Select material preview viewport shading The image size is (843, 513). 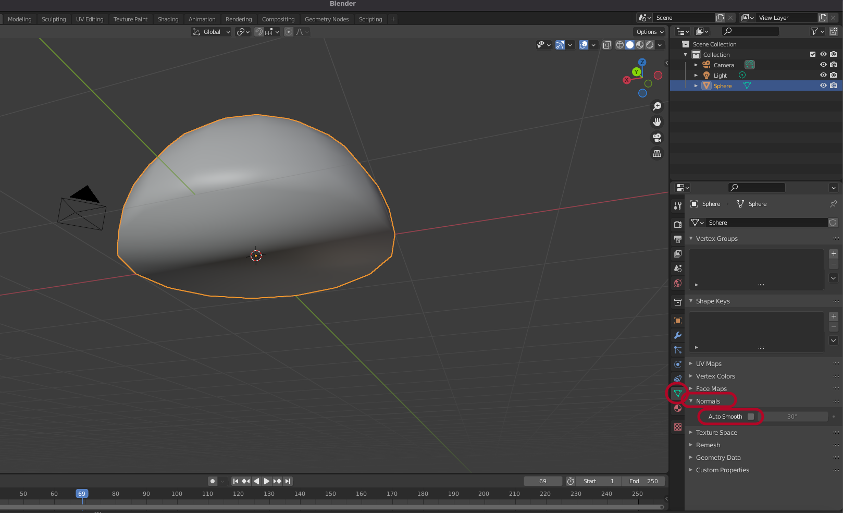640,45
